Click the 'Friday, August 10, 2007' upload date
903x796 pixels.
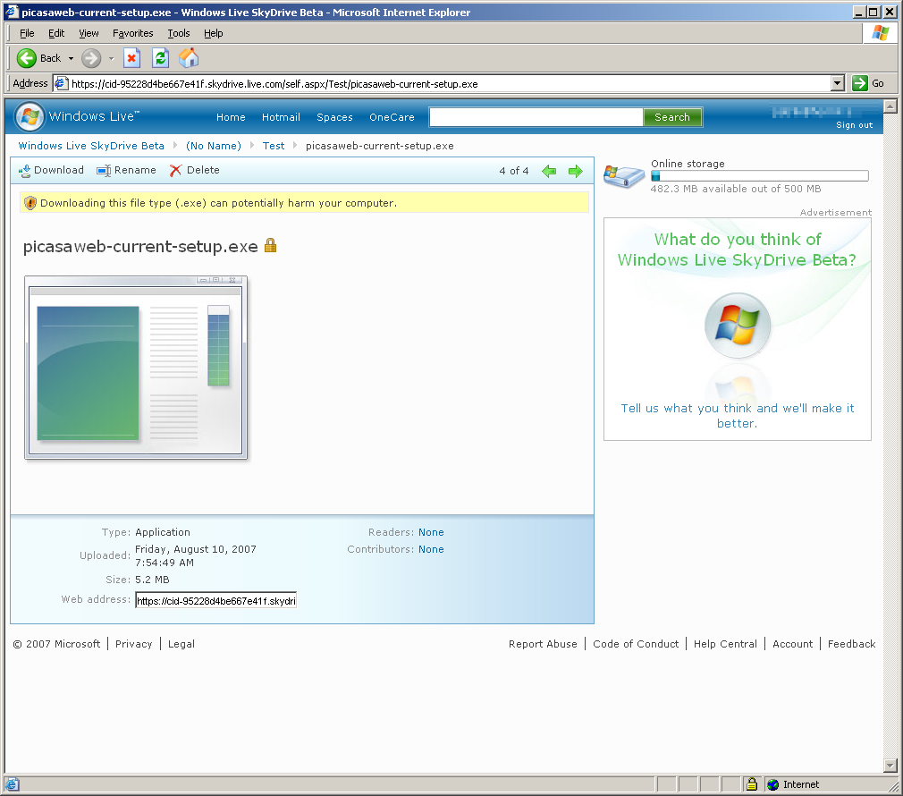196,549
